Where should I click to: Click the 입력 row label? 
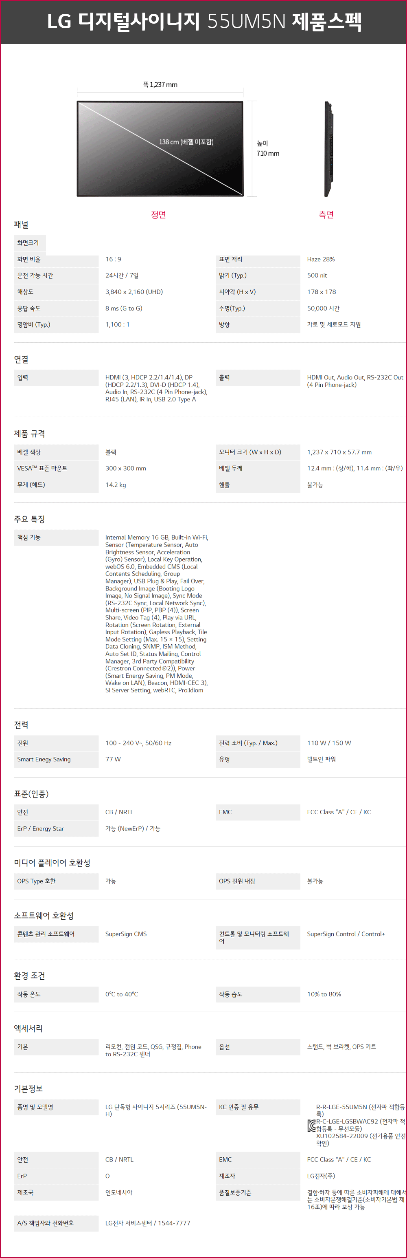point(56,377)
